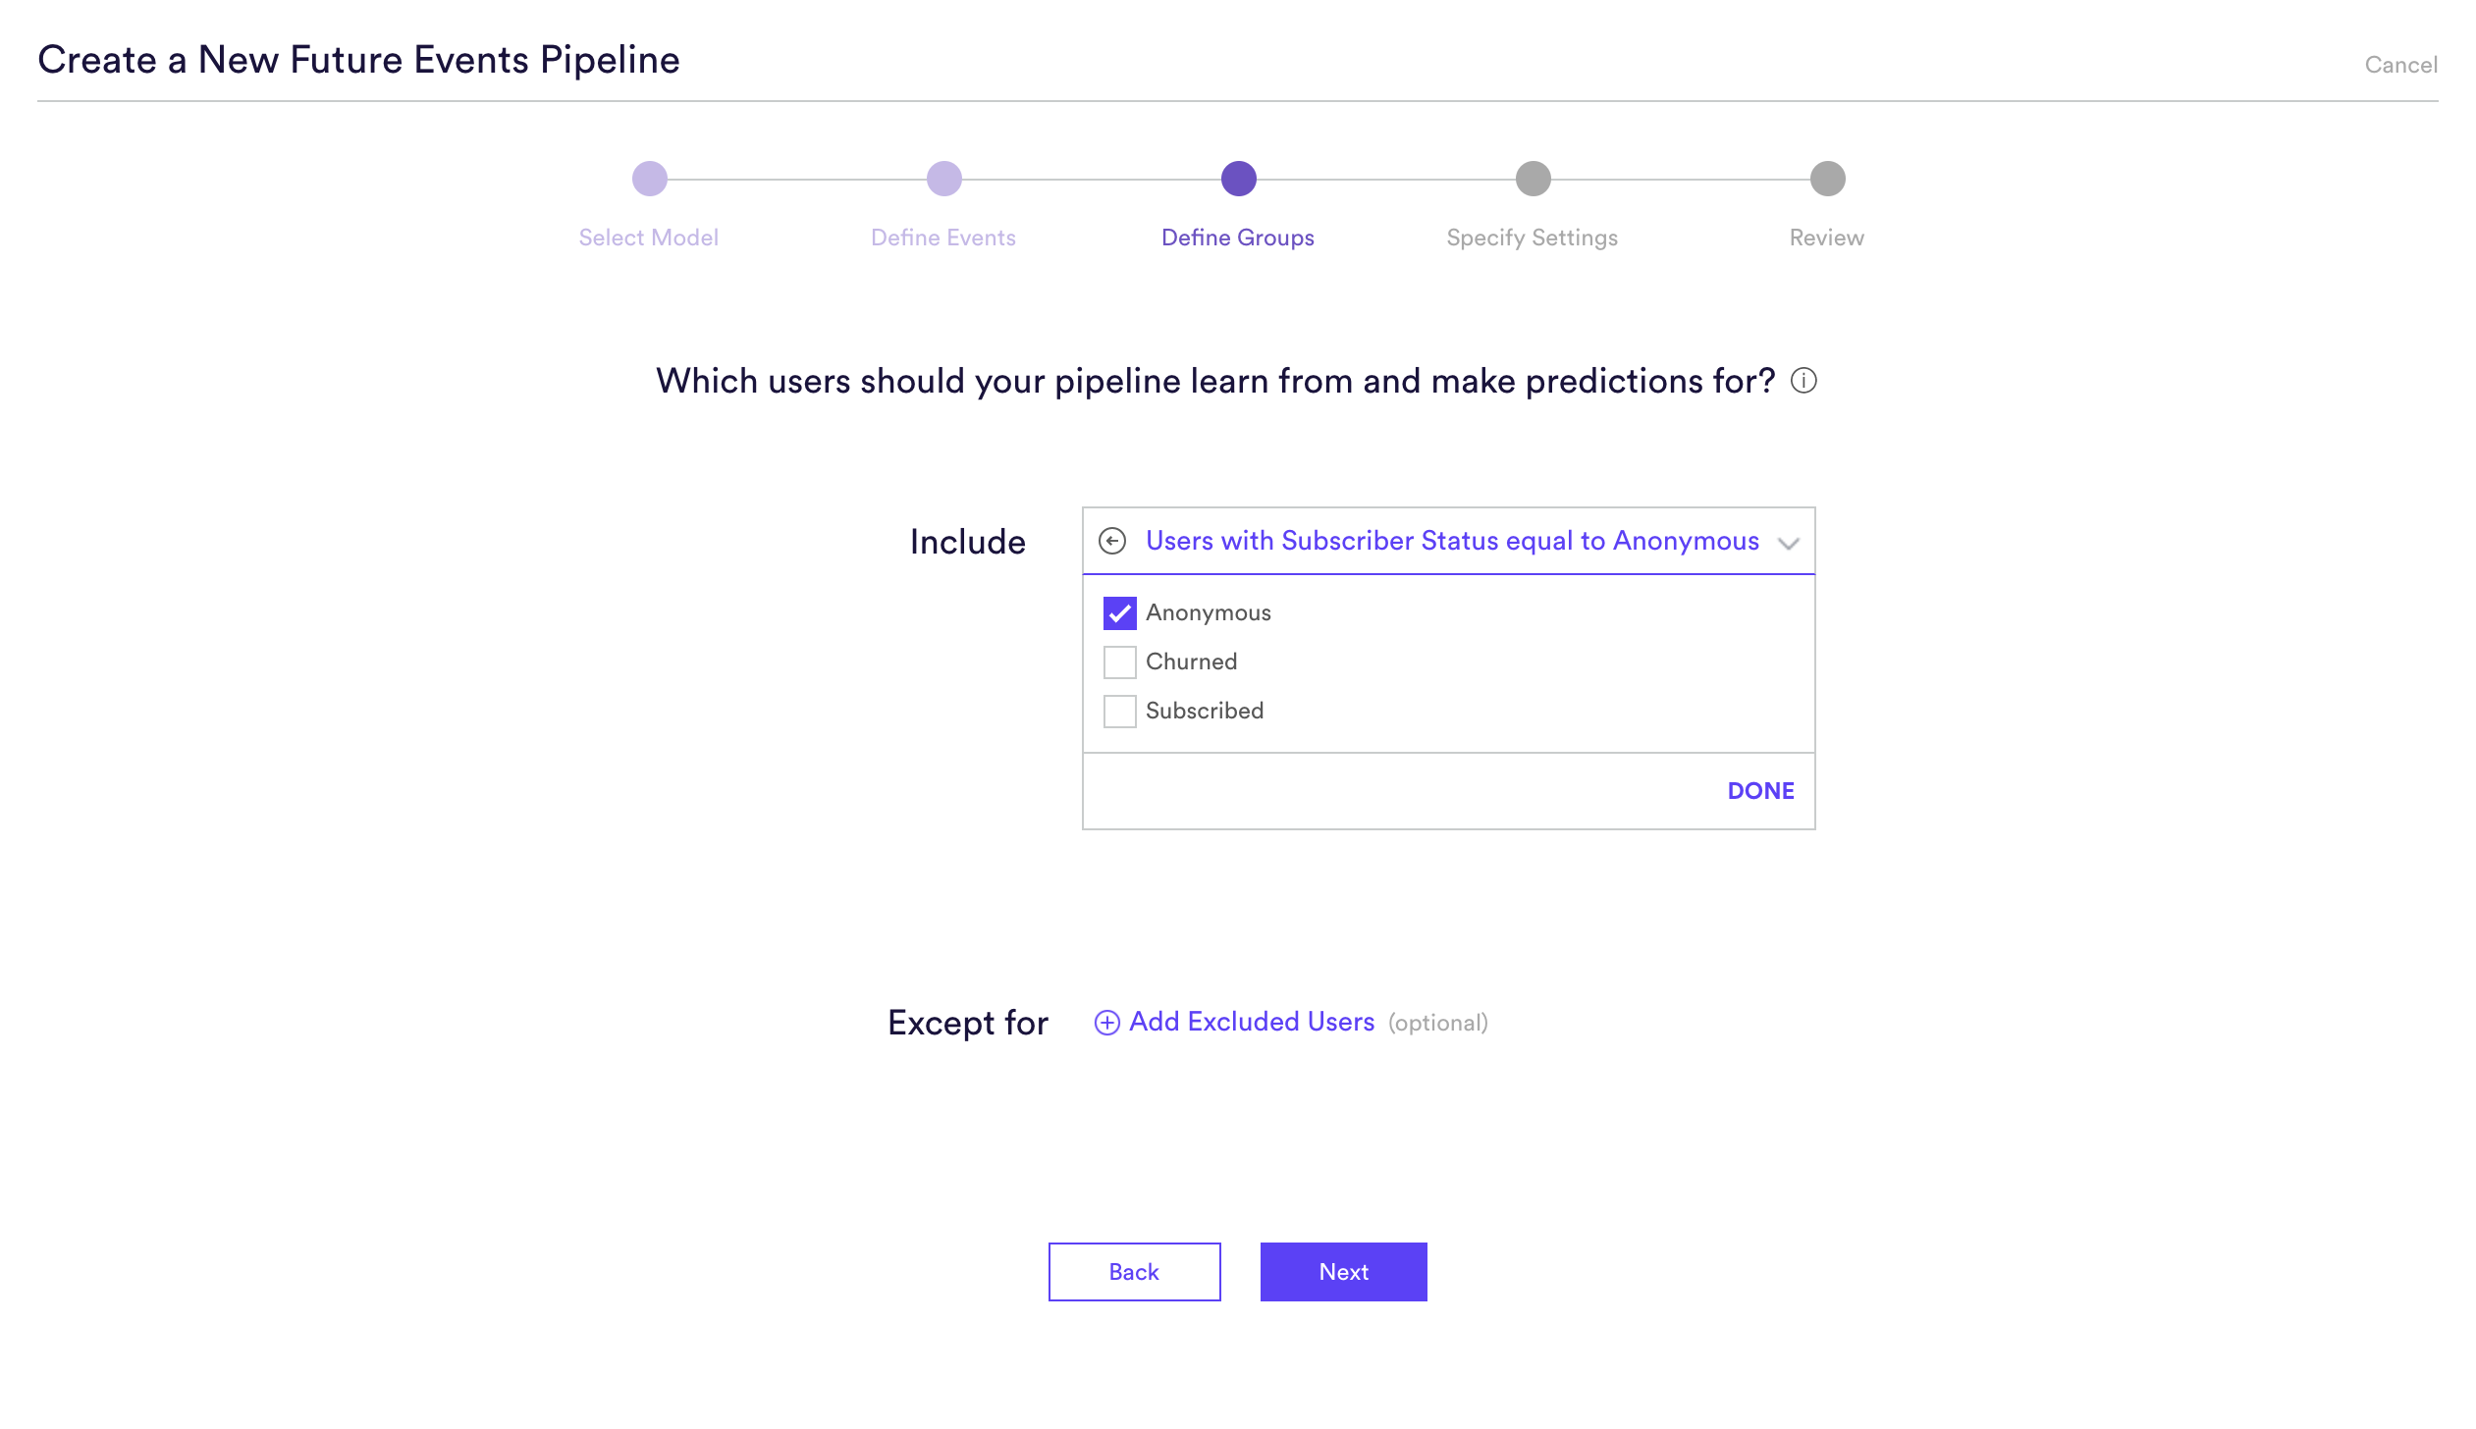Screen dimensions: 2476x1429
Task: Click the Review step circle
Action: pos(1827,179)
